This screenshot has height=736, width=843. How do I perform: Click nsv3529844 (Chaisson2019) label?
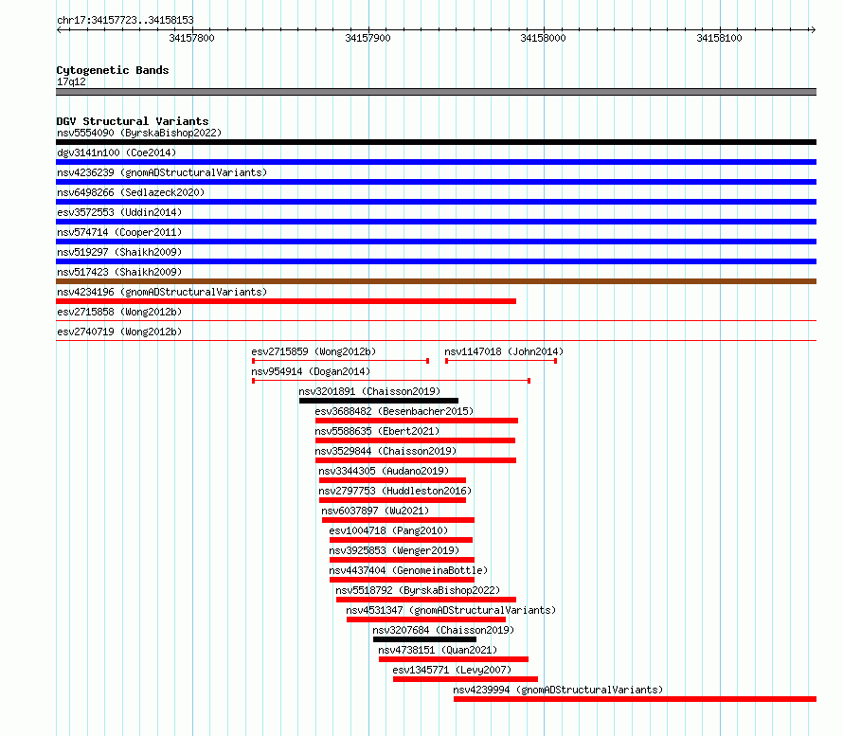click(386, 451)
